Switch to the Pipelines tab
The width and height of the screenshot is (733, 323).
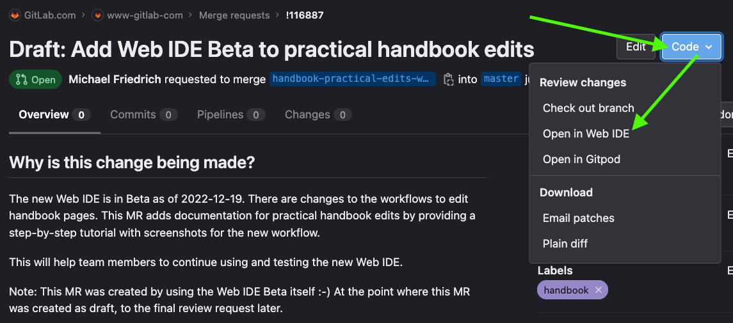pos(231,114)
